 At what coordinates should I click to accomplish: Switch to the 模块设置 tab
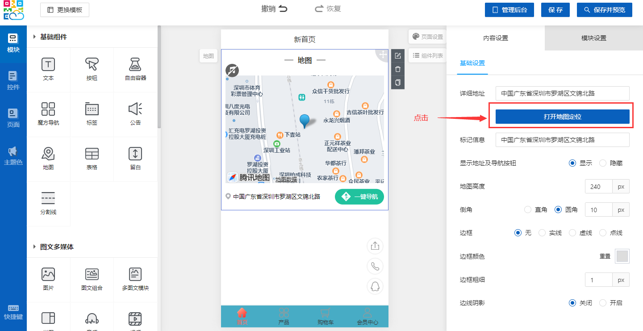click(593, 38)
